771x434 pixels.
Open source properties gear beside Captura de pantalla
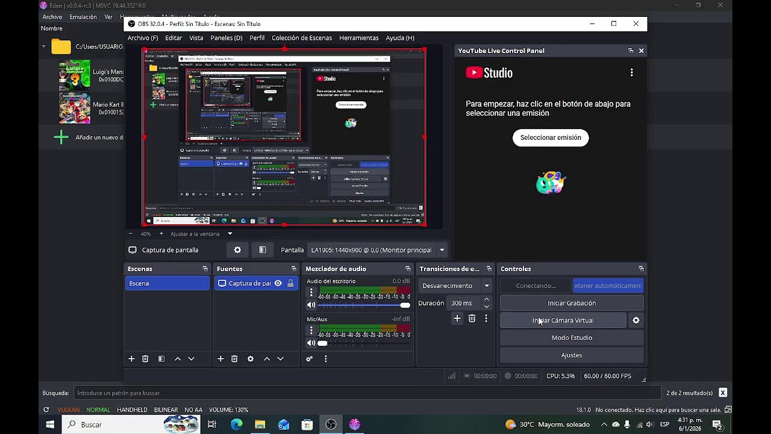[x=237, y=250]
